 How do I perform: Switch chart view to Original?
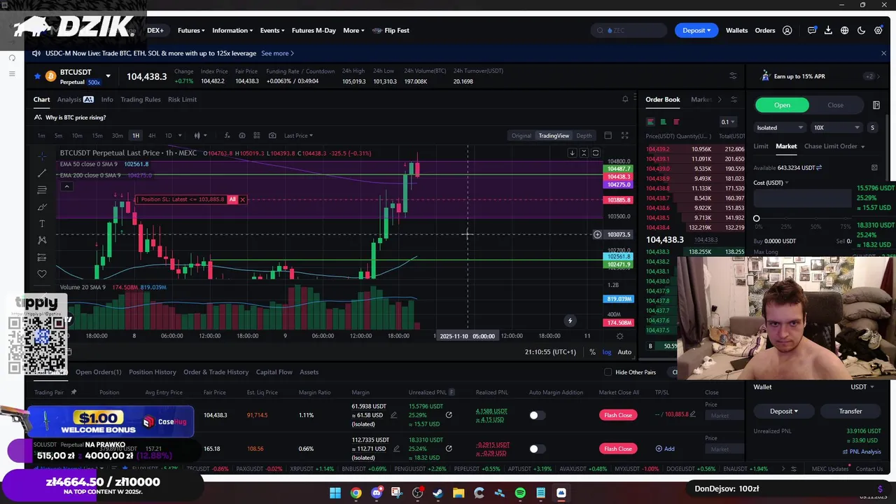tap(521, 135)
